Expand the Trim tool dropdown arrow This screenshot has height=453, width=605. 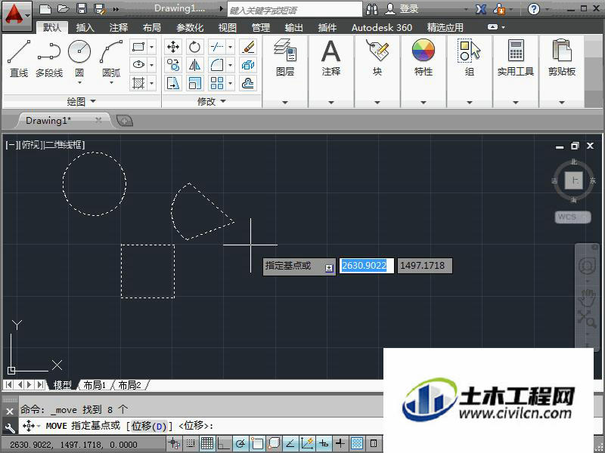pyautogui.click(x=231, y=47)
